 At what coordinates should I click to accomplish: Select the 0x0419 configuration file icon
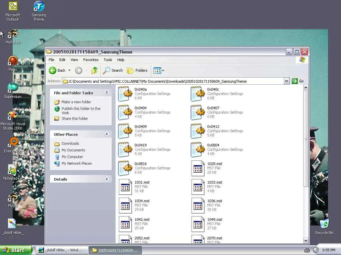tap(125, 150)
